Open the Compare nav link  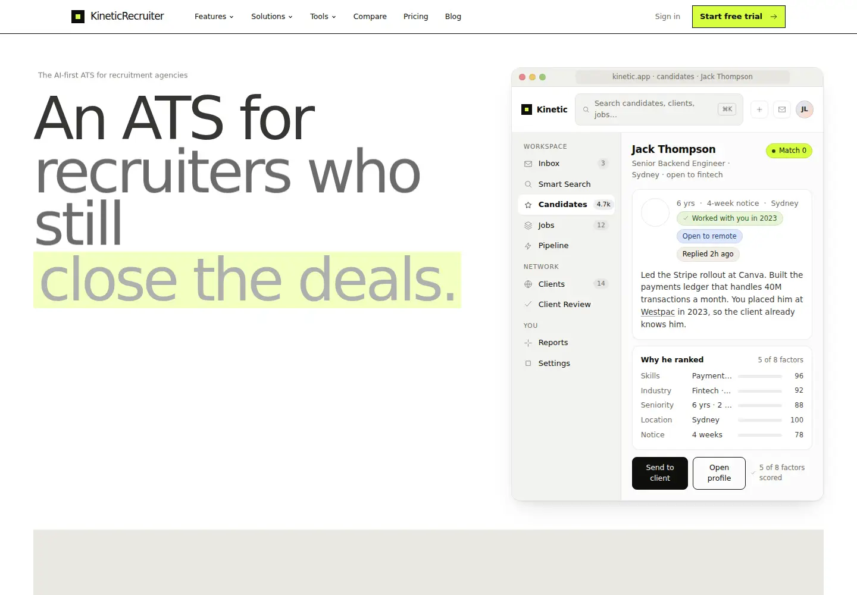370,17
